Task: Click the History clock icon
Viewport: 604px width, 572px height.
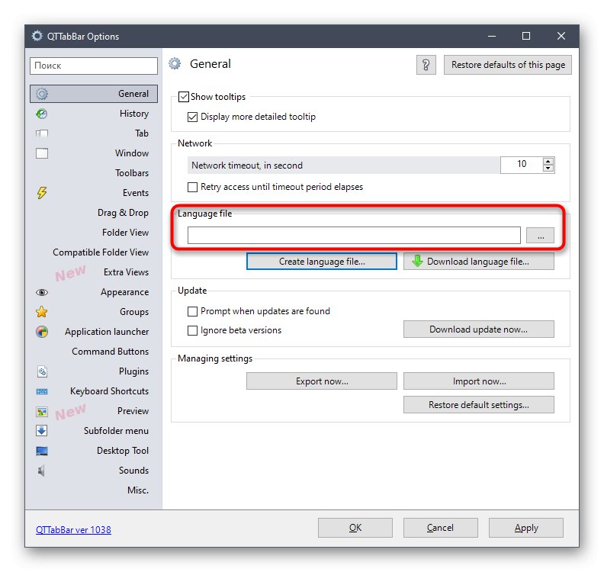Action: pyautogui.click(x=42, y=114)
